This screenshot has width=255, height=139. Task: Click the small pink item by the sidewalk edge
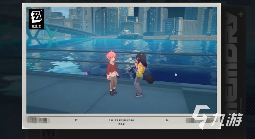tap(86, 73)
